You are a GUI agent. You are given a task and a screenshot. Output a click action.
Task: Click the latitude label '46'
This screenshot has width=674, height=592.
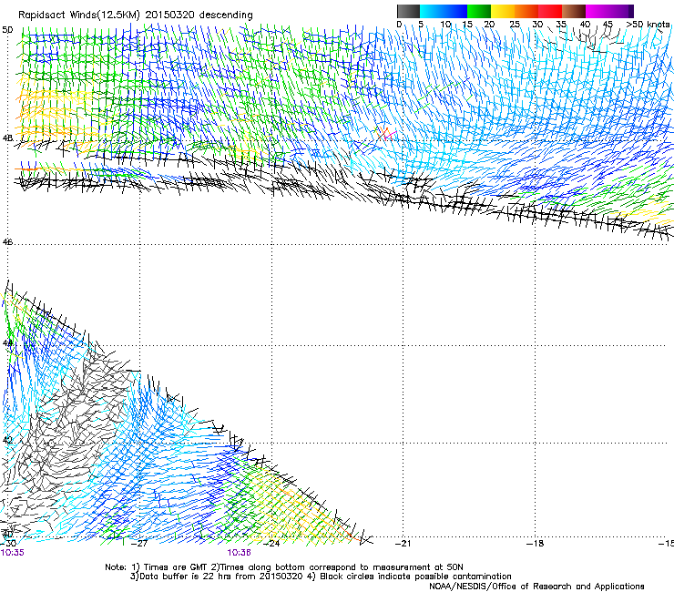pyautogui.click(x=7, y=242)
